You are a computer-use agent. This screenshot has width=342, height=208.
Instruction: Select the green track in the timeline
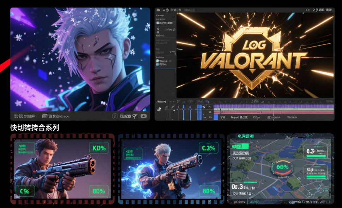[274, 109]
